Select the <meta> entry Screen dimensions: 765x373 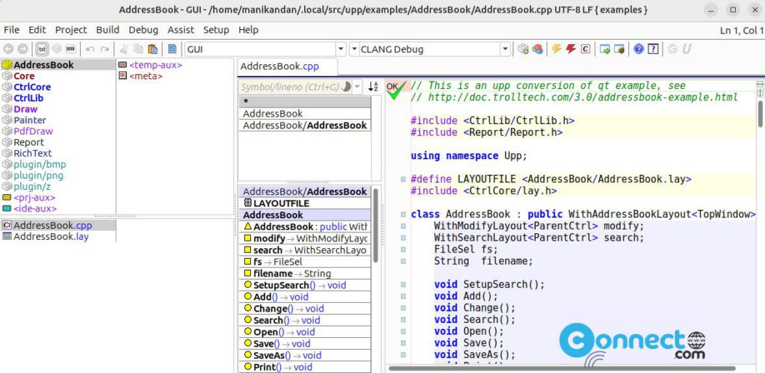(x=175, y=75)
